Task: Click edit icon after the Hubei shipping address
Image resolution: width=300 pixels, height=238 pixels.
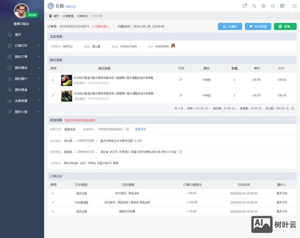Action: tap(180, 152)
